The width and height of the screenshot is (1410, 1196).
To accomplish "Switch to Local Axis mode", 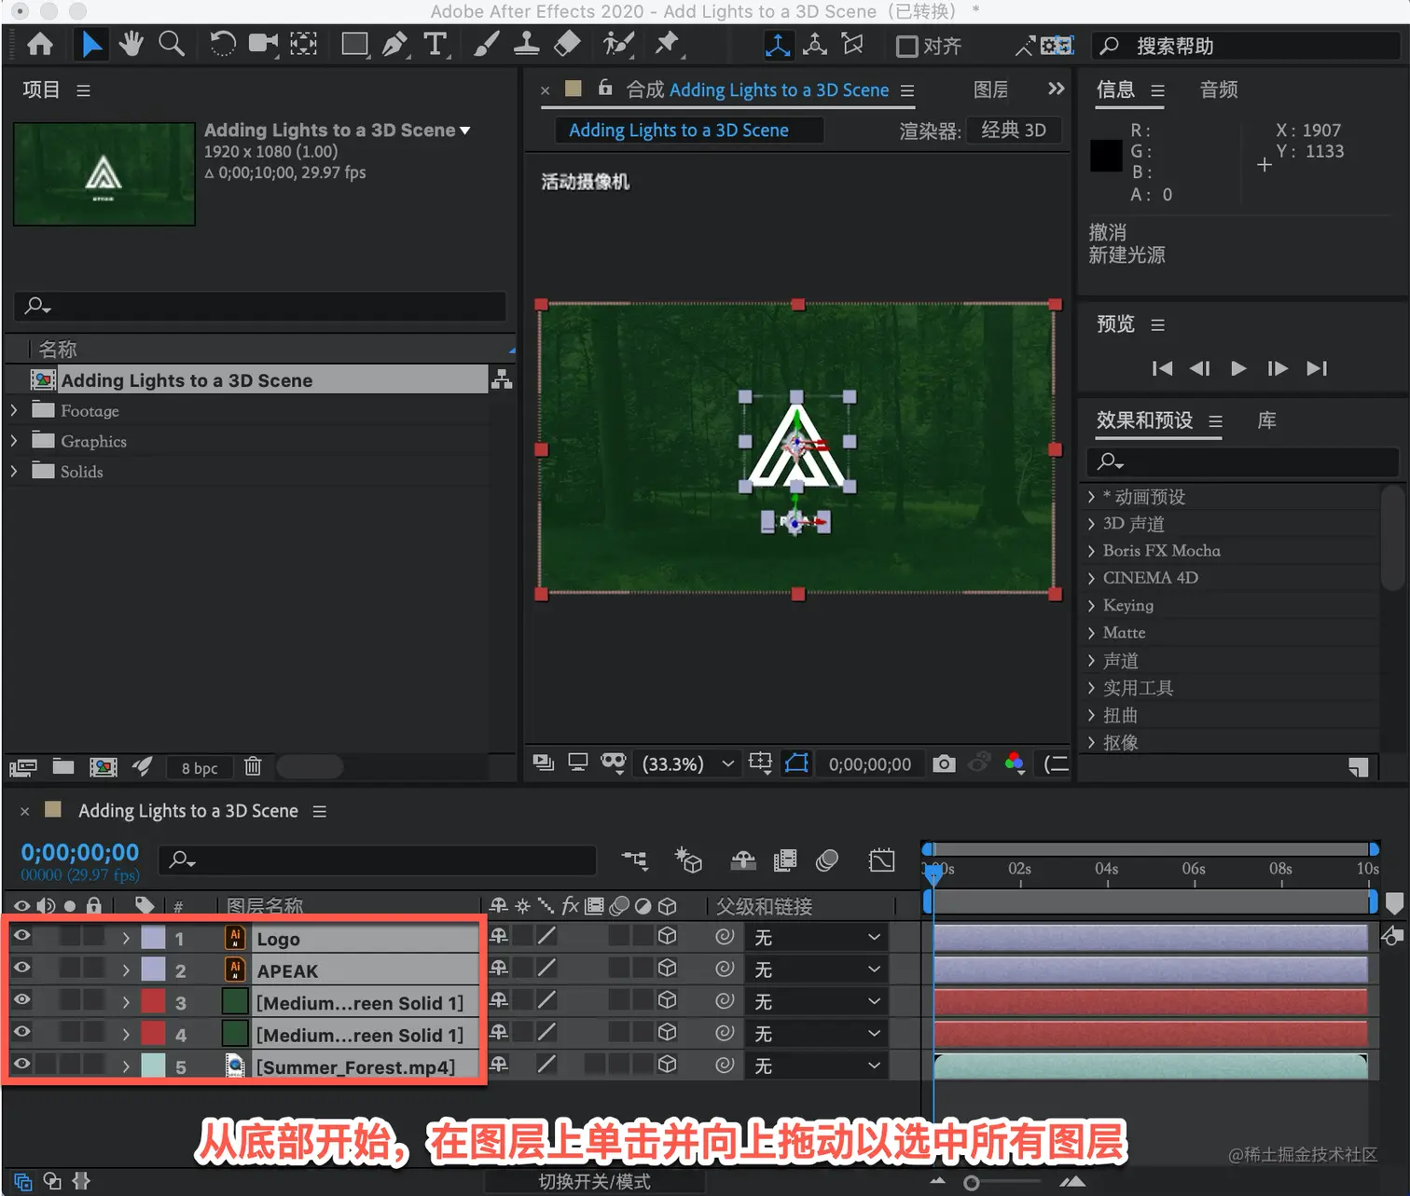I will coord(778,45).
